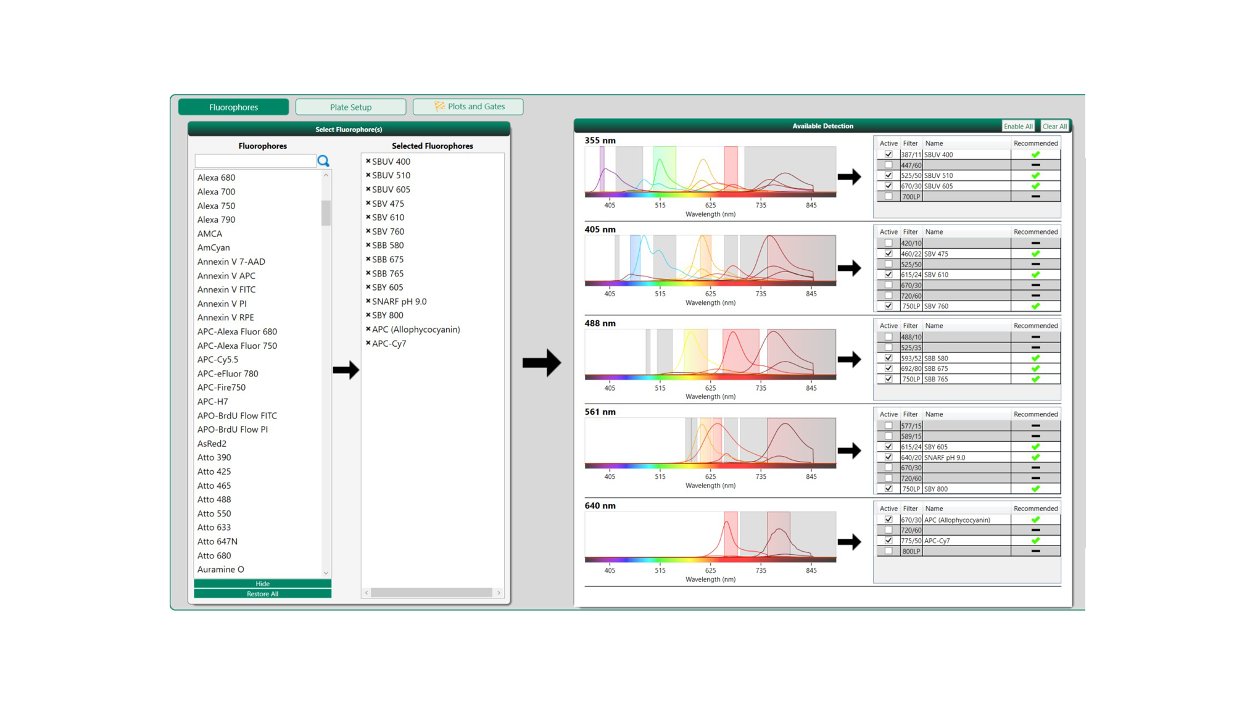Image resolution: width=1255 pixels, height=706 pixels.
Task: Remove SBV 760 with its x icon
Action: pyautogui.click(x=368, y=231)
